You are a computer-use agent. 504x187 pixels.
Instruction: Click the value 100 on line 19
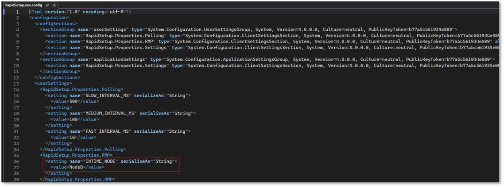tap(73, 119)
